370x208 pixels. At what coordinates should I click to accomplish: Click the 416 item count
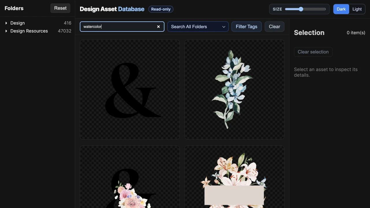click(x=68, y=23)
